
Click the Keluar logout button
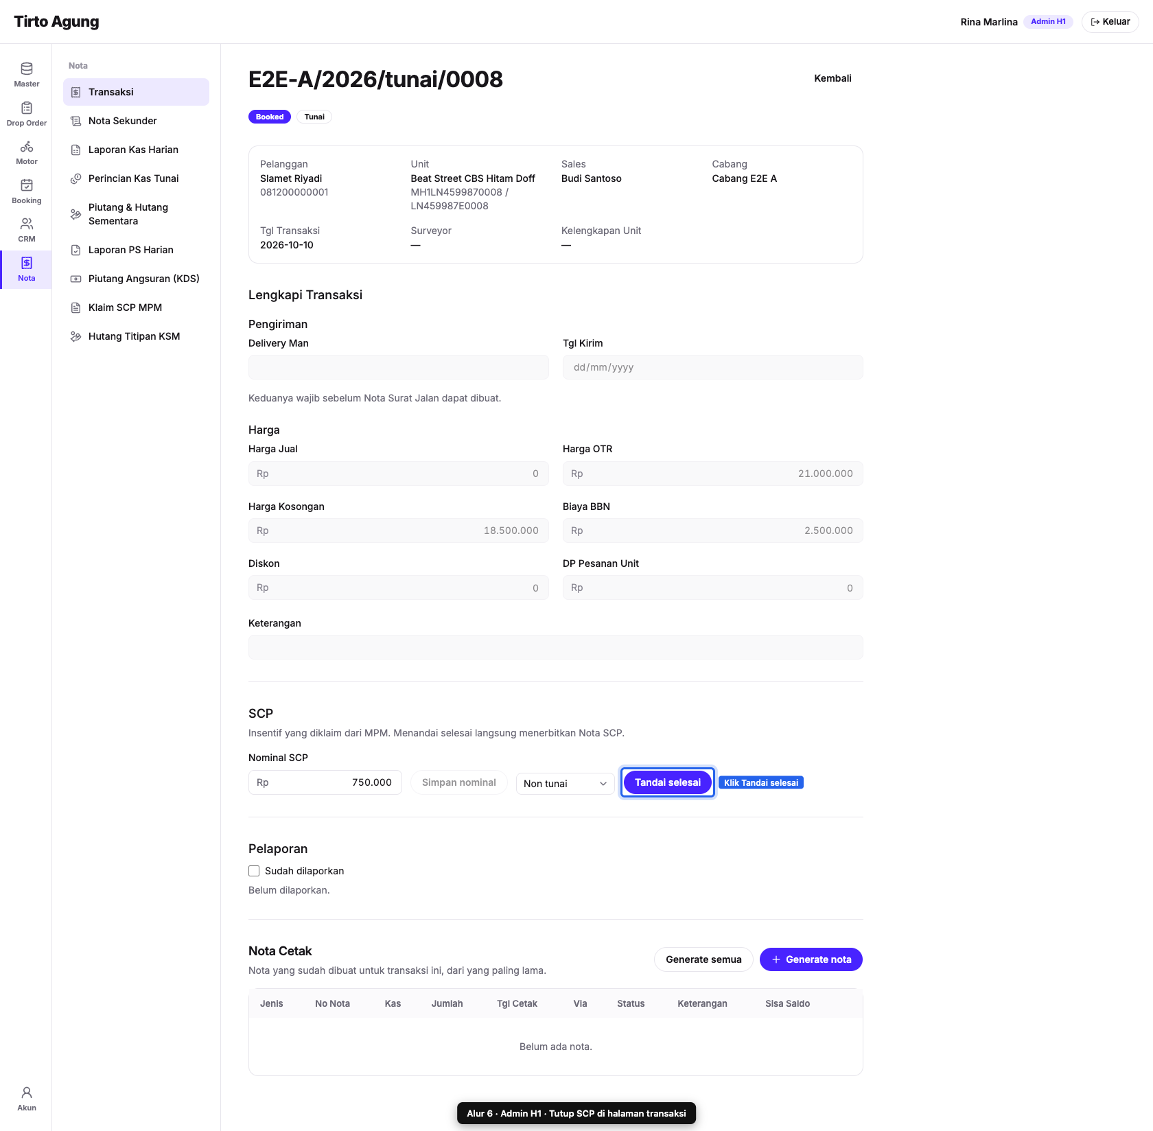point(1110,22)
